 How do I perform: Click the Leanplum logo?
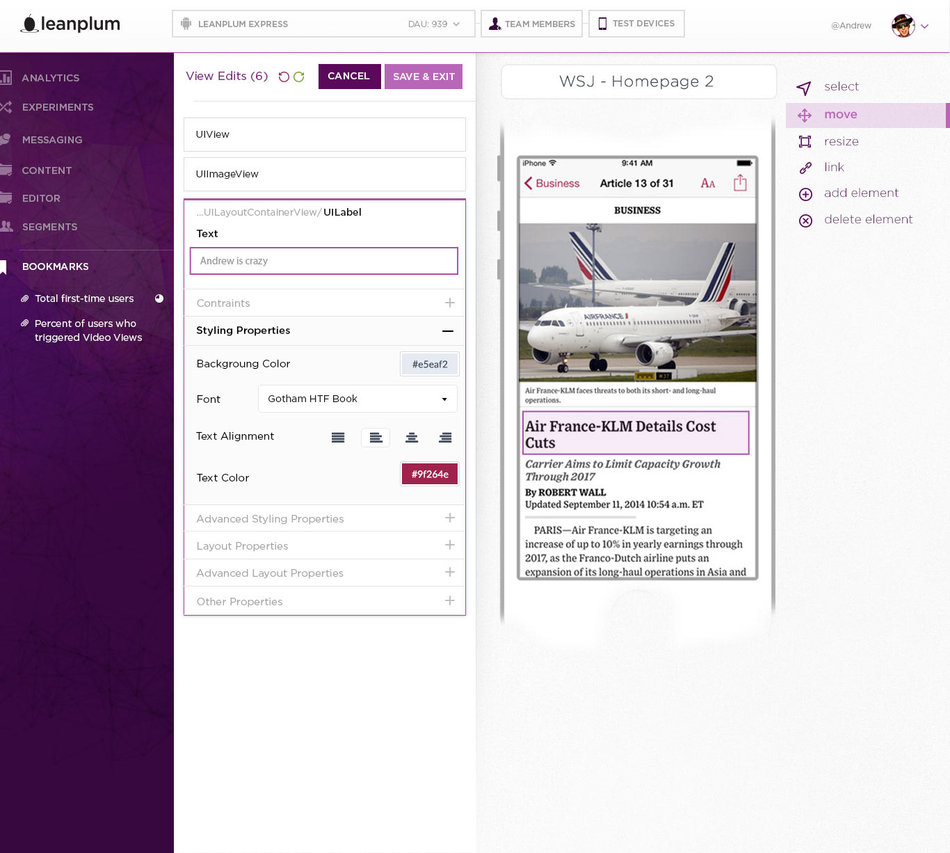point(70,24)
